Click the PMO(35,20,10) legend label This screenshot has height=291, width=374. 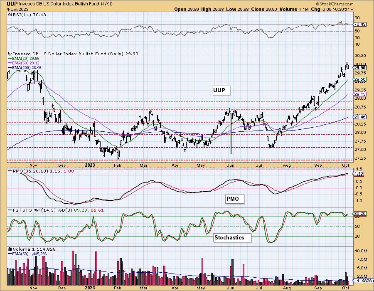[41, 171]
